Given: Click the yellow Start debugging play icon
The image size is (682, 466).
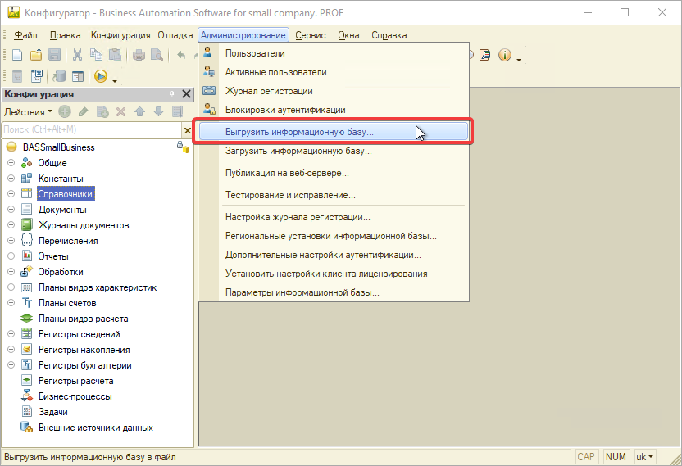Looking at the screenshot, I should pos(101,76).
